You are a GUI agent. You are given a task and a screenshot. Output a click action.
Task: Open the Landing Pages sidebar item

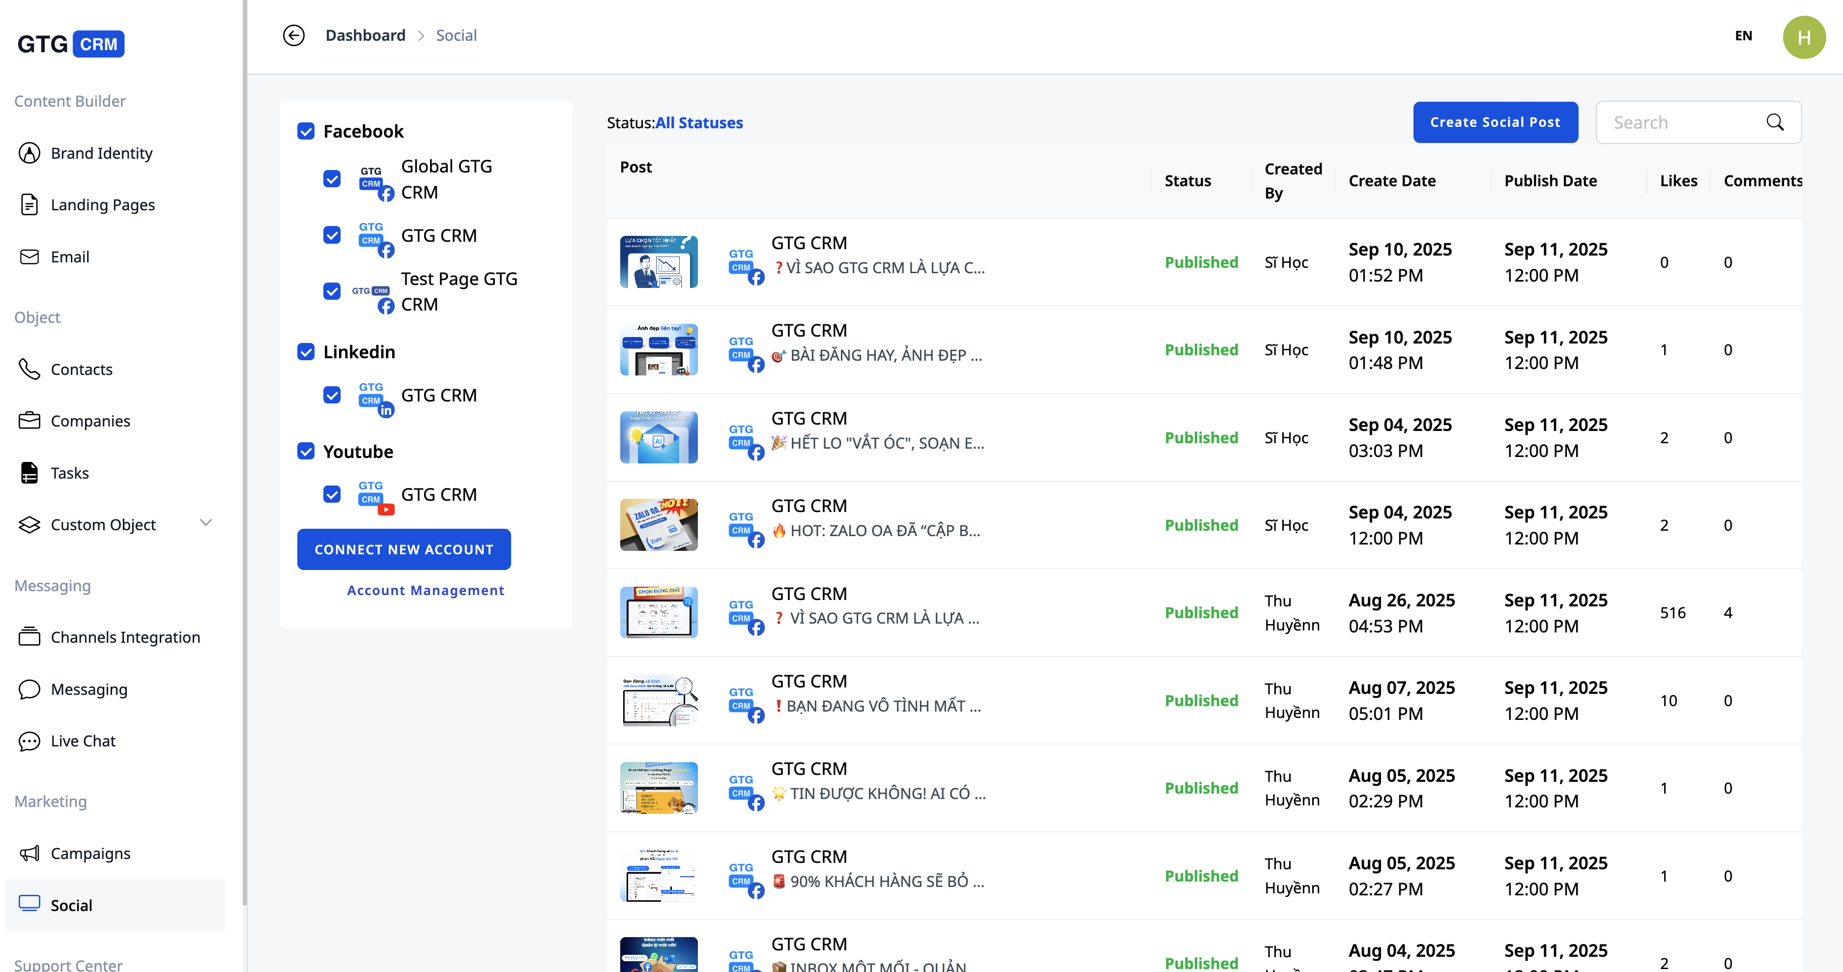pos(102,204)
